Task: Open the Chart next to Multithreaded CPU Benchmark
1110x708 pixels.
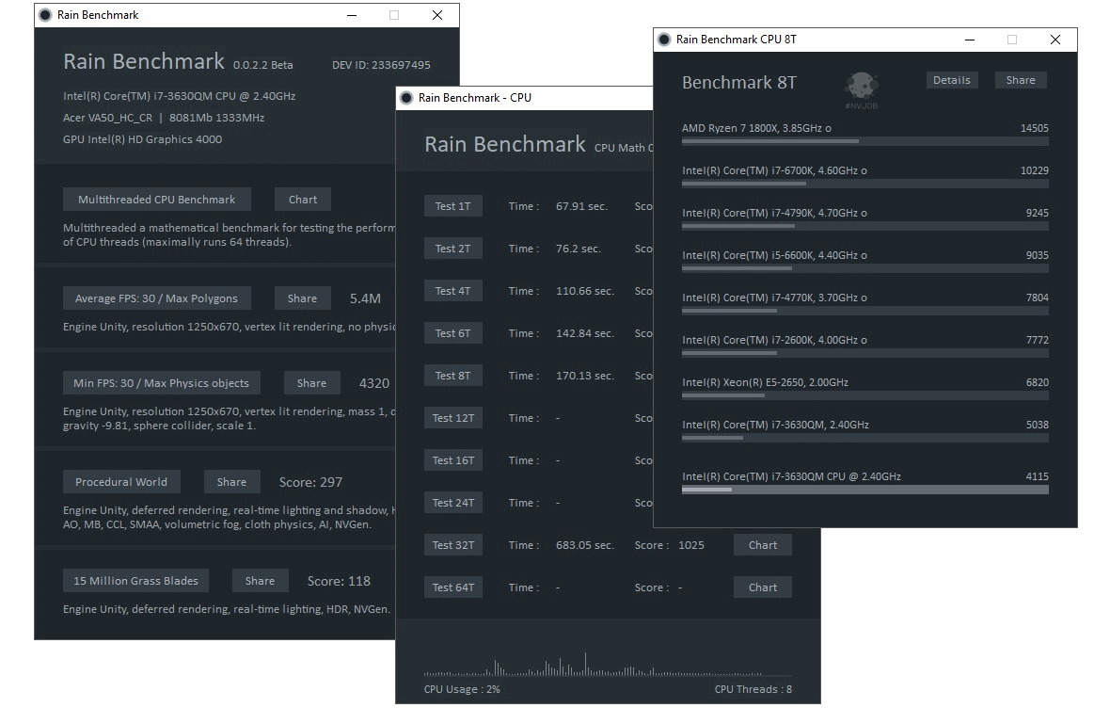Action: point(302,199)
